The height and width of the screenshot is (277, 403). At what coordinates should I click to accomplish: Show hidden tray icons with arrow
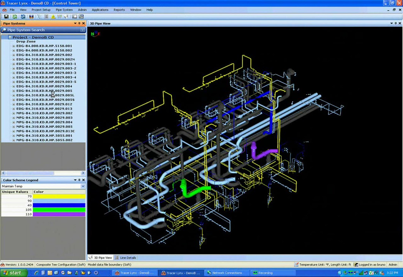point(340,272)
